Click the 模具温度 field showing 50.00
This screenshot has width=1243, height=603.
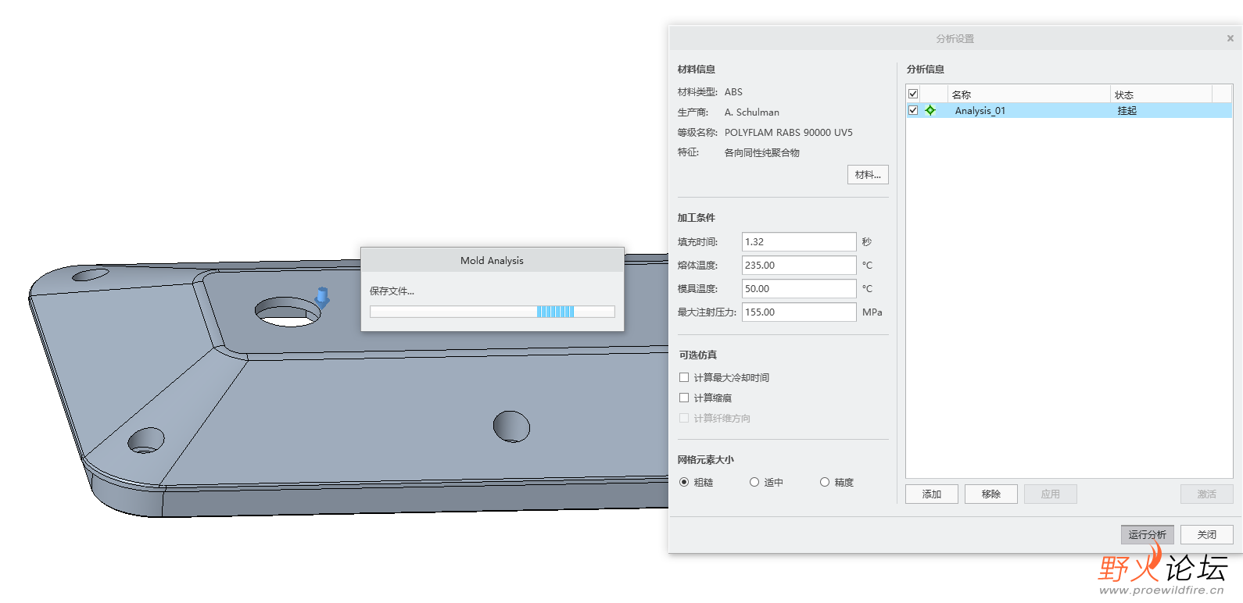click(799, 288)
